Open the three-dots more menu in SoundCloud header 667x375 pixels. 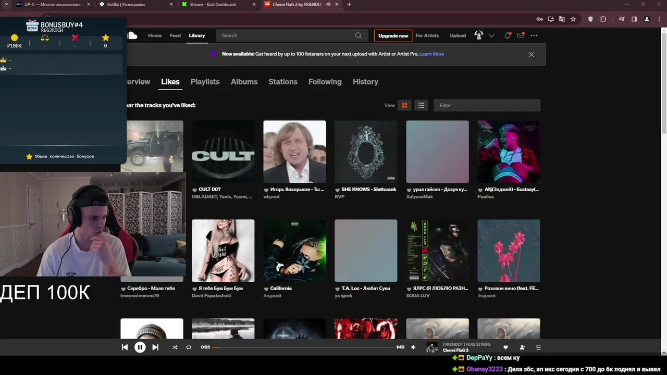tap(534, 35)
